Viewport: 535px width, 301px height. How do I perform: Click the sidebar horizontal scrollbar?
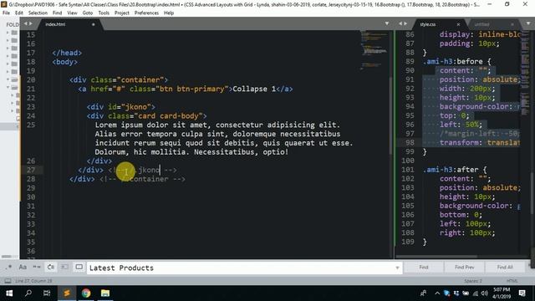[6, 257]
